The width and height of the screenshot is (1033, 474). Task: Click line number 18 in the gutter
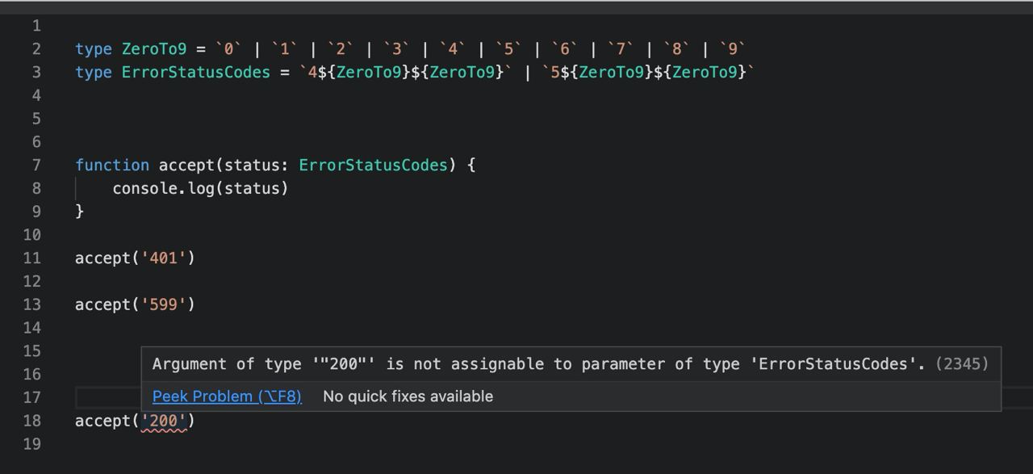click(x=32, y=421)
